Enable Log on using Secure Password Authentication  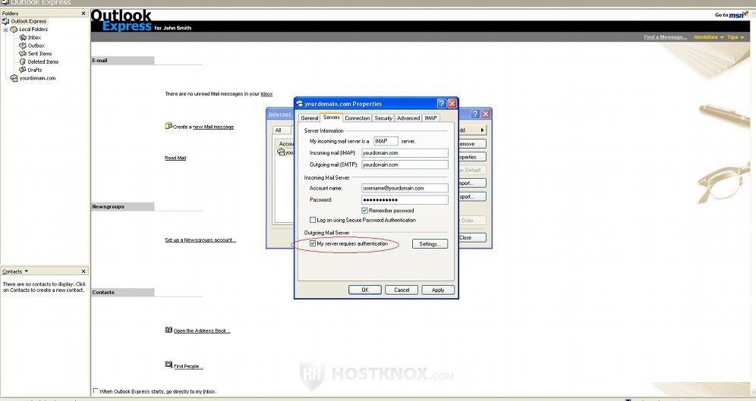[x=313, y=220]
